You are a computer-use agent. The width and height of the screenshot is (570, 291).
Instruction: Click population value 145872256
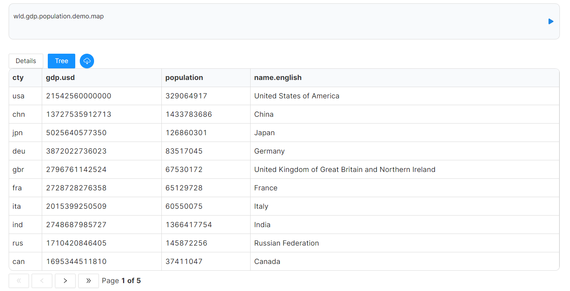coord(186,243)
